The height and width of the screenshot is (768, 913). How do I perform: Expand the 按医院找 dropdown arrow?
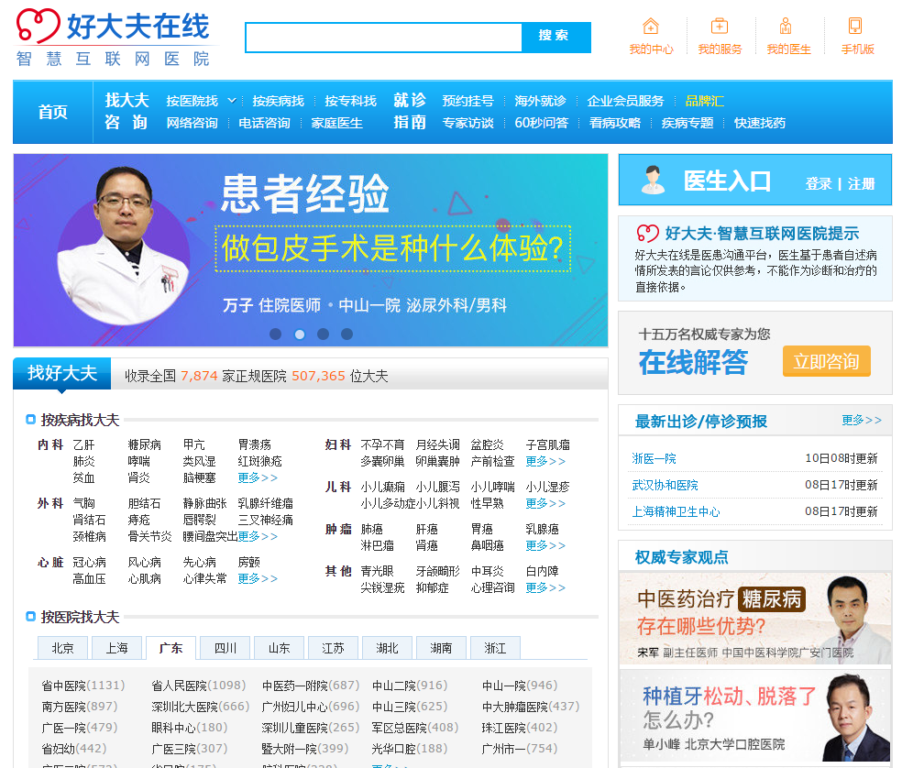[231, 101]
